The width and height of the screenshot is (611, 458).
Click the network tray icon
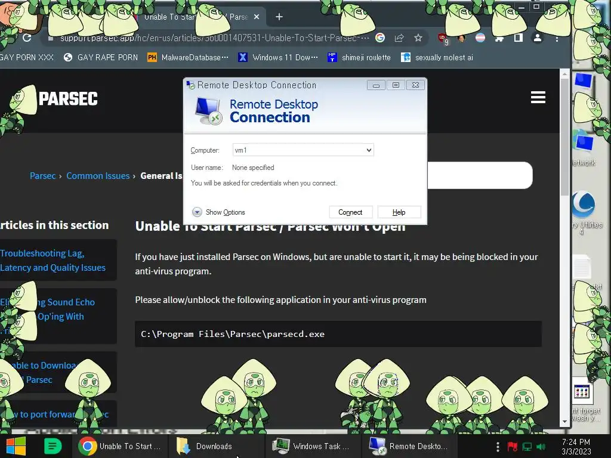click(527, 447)
